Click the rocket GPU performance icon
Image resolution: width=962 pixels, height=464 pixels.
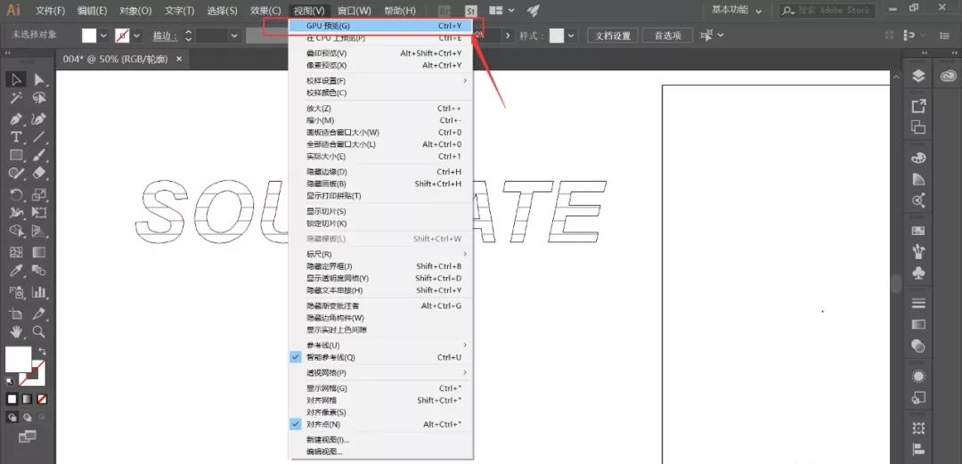[x=533, y=10]
